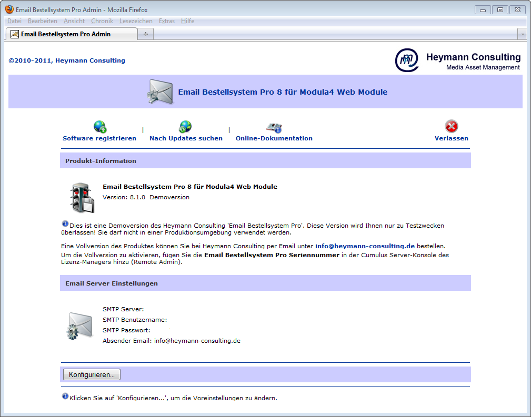Click the SMTP Passwort: label
This screenshot has width=531, height=417.
pyautogui.click(x=126, y=330)
